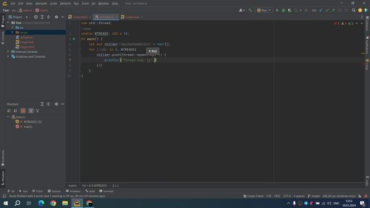
Task: Click UTF-8 encoding in status bar
Action: tap(287, 196)
